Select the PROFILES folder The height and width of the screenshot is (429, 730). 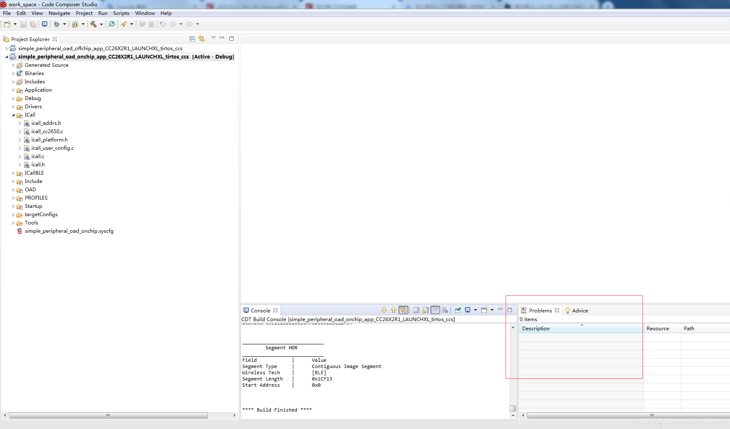36,198
